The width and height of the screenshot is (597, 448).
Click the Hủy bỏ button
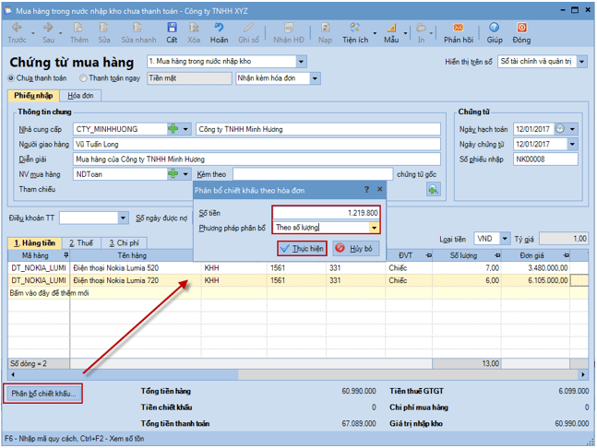355,249
